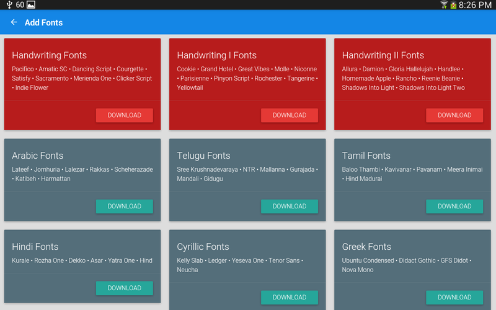
Task: Tap the 8:26 PM clock
Action: tap(475, 5)
